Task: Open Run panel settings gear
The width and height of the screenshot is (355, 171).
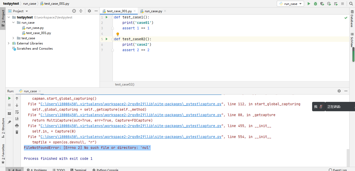Action: 339,91
